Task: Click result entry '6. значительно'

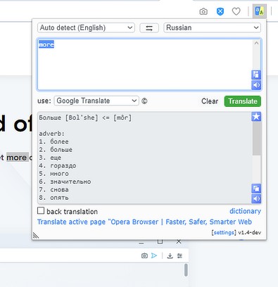Action: [65, 181]
